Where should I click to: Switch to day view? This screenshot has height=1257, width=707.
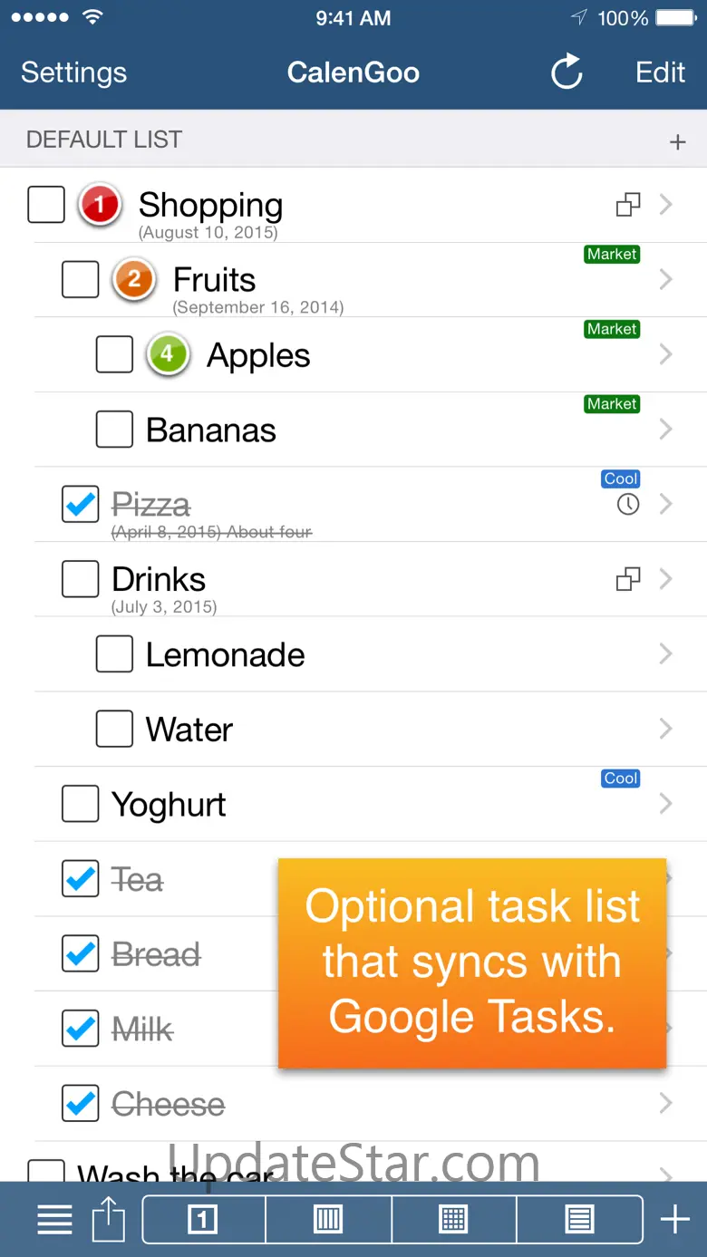pos(203,1220)
